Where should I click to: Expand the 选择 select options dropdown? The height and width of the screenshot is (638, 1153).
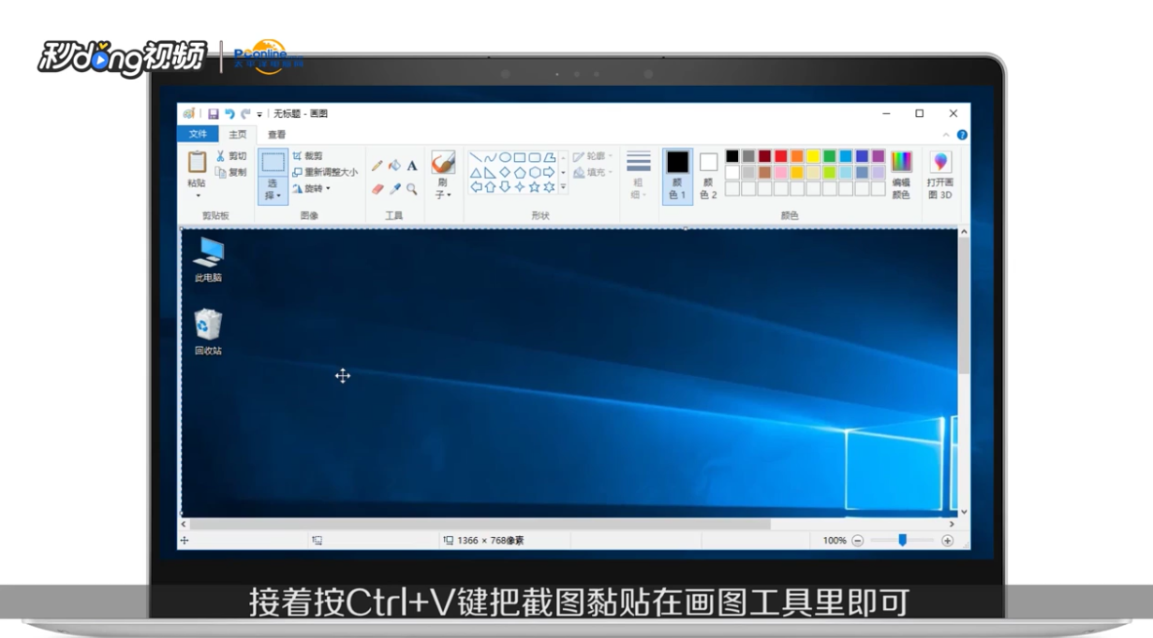(273, 190)
